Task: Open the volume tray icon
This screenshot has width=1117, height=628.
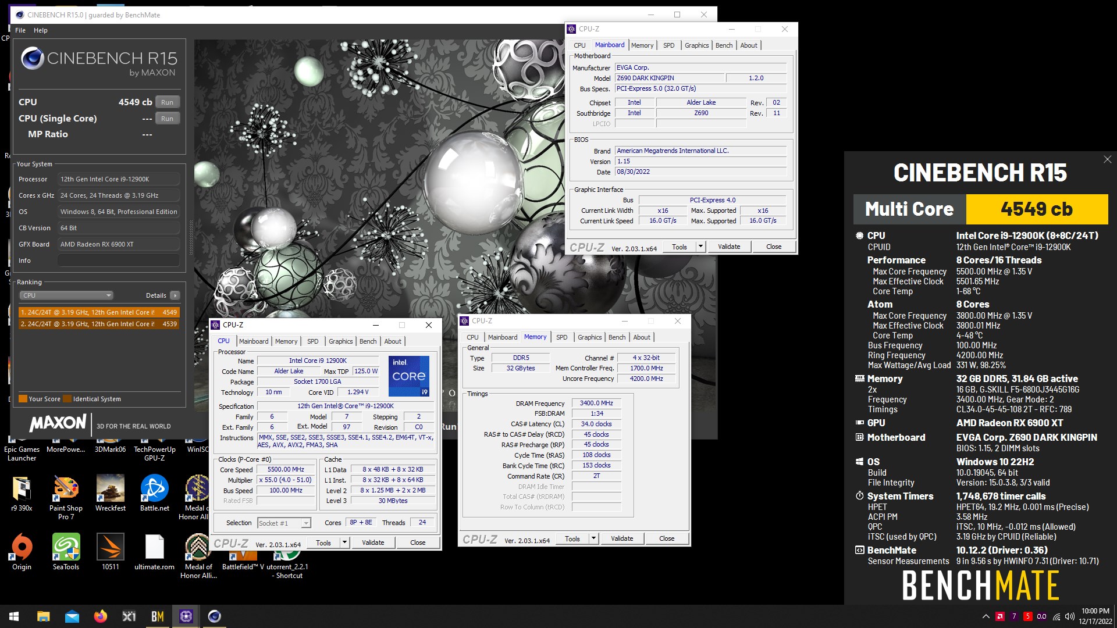Action: [x=1069, y=616]
